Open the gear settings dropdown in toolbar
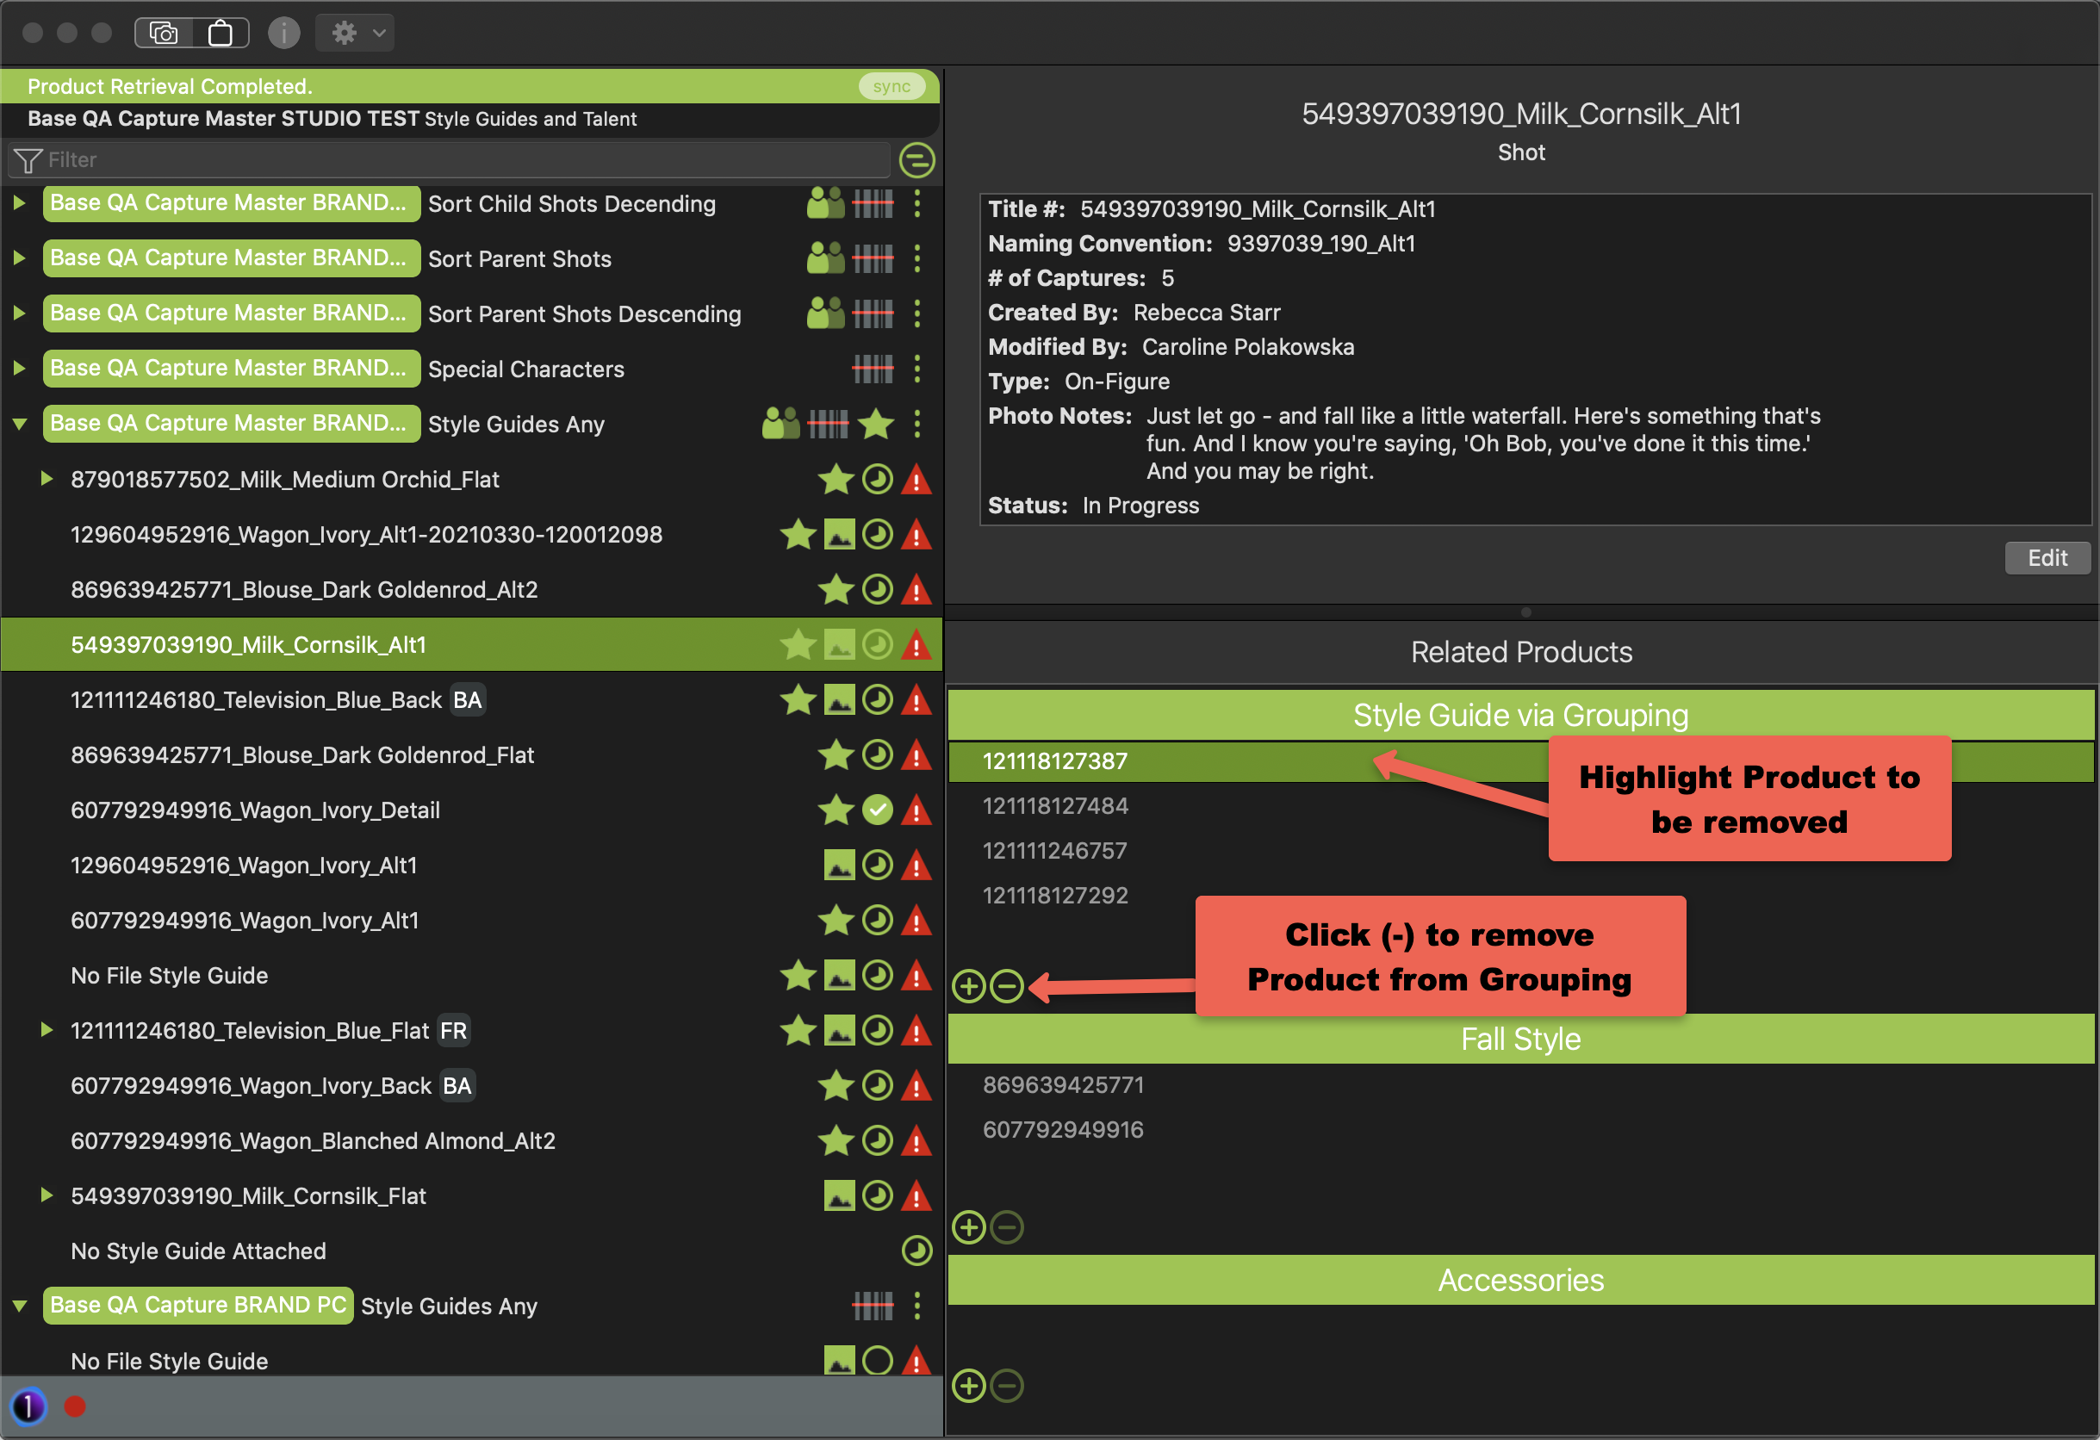Screen dimensions: 2100x1440 coord(356,34)
